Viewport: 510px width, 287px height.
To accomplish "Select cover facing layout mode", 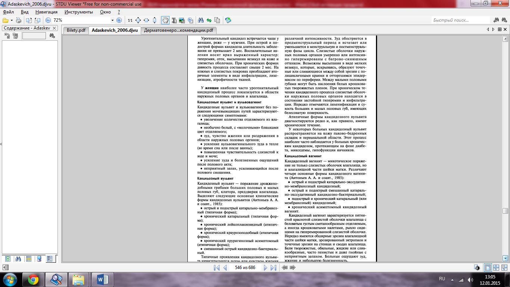I will [505, 268].
